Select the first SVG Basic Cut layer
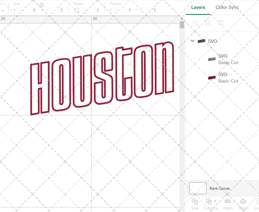Screen dimensions: 259x212 coord(228,59)
